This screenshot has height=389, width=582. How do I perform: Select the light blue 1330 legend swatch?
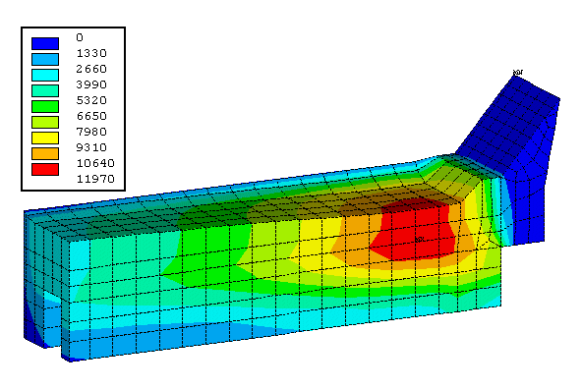coord(45,59)
